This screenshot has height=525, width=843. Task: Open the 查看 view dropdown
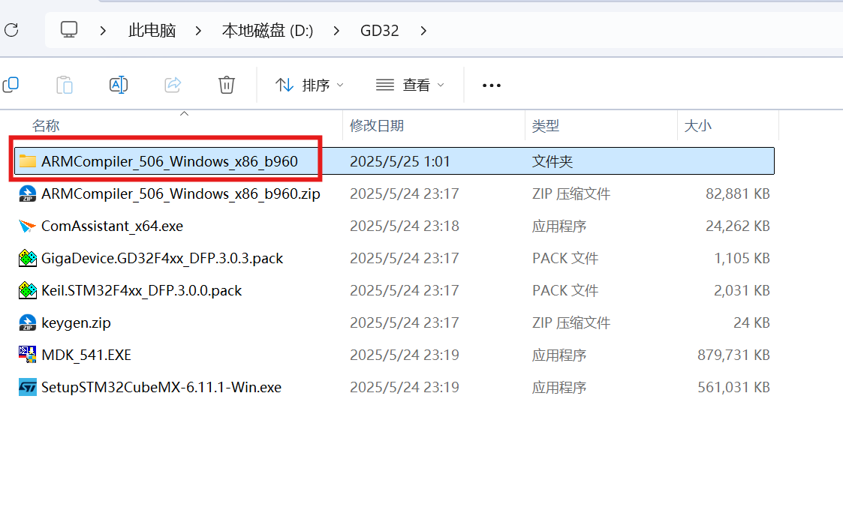click(x=410, y=85)
